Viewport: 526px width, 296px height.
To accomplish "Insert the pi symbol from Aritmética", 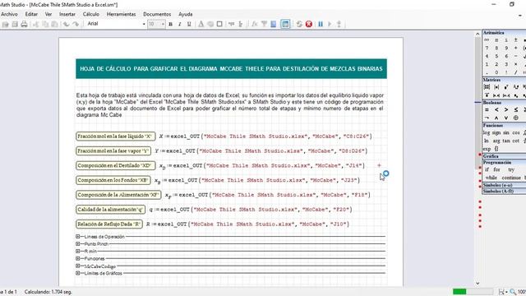I will [496, 40].
